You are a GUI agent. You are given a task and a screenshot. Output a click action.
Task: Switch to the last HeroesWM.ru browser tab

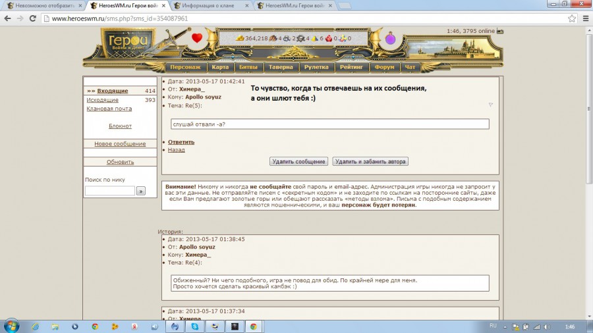coord(295,6)
